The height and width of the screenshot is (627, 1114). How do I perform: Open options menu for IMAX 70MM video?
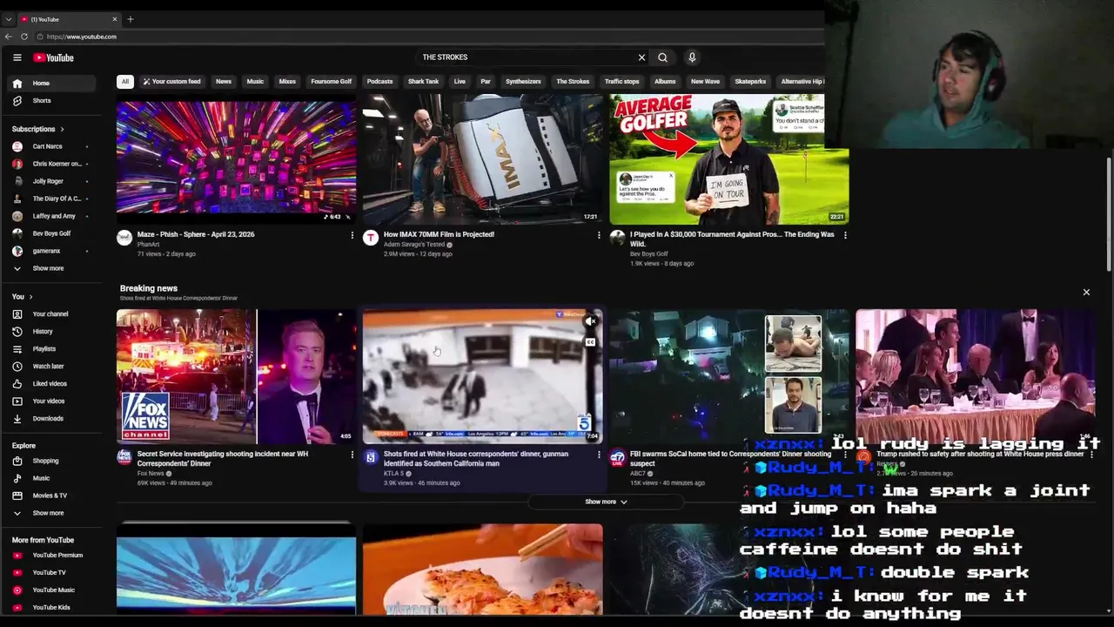tap(599, 235)
